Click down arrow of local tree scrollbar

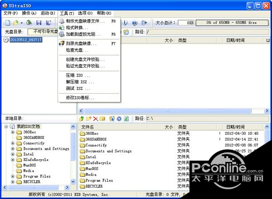pyautogui.click(x=73, y=181)
